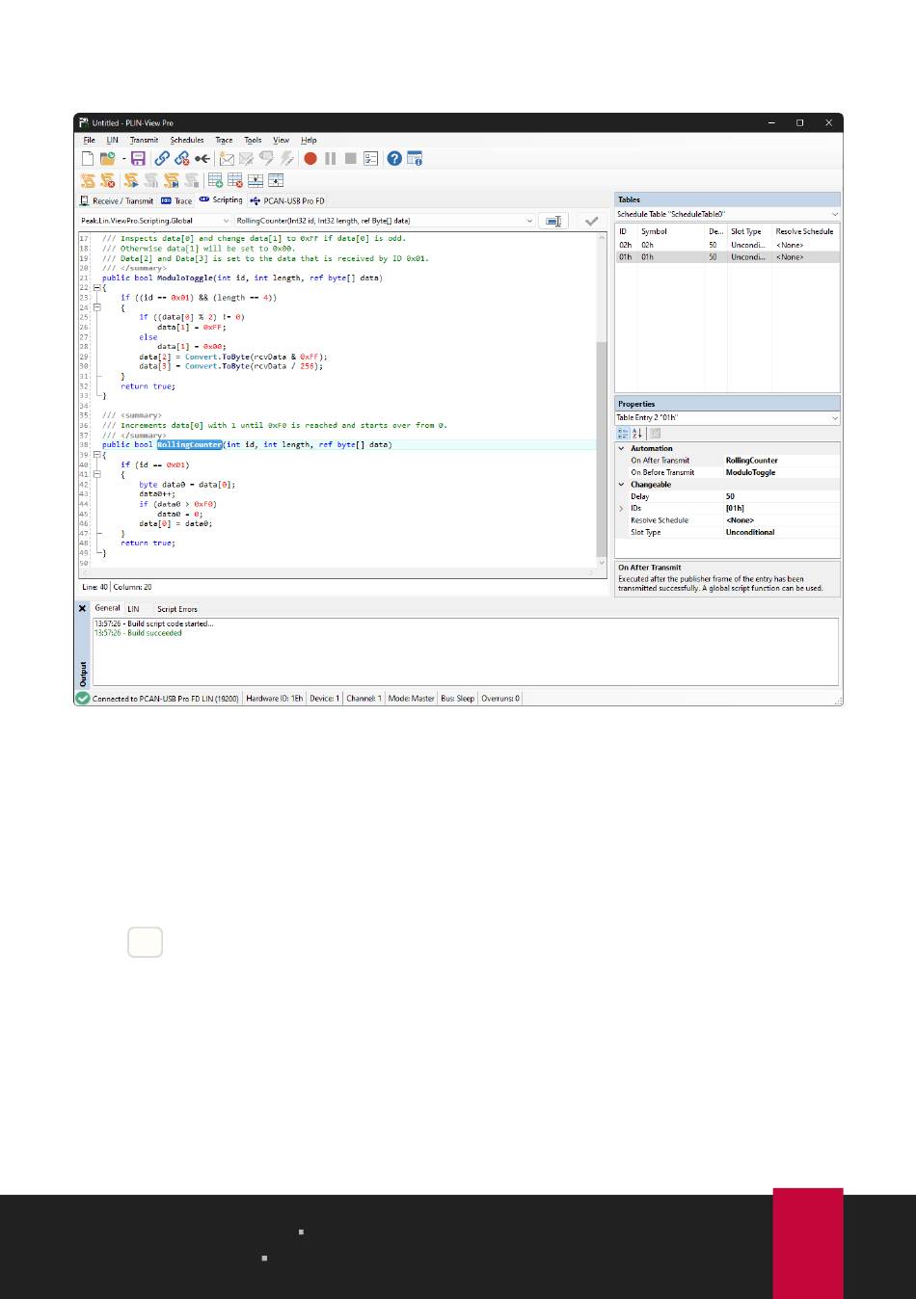916x1299 pixels.
Task: Switch to the Trace tab
Action: 176,200
